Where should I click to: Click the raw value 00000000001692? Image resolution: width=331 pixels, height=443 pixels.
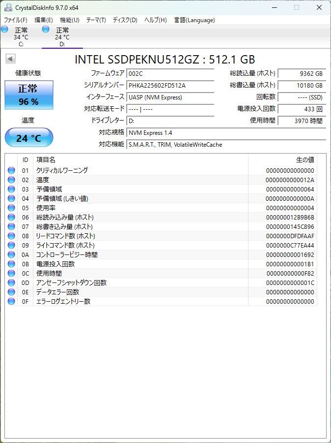coord(290,255)
